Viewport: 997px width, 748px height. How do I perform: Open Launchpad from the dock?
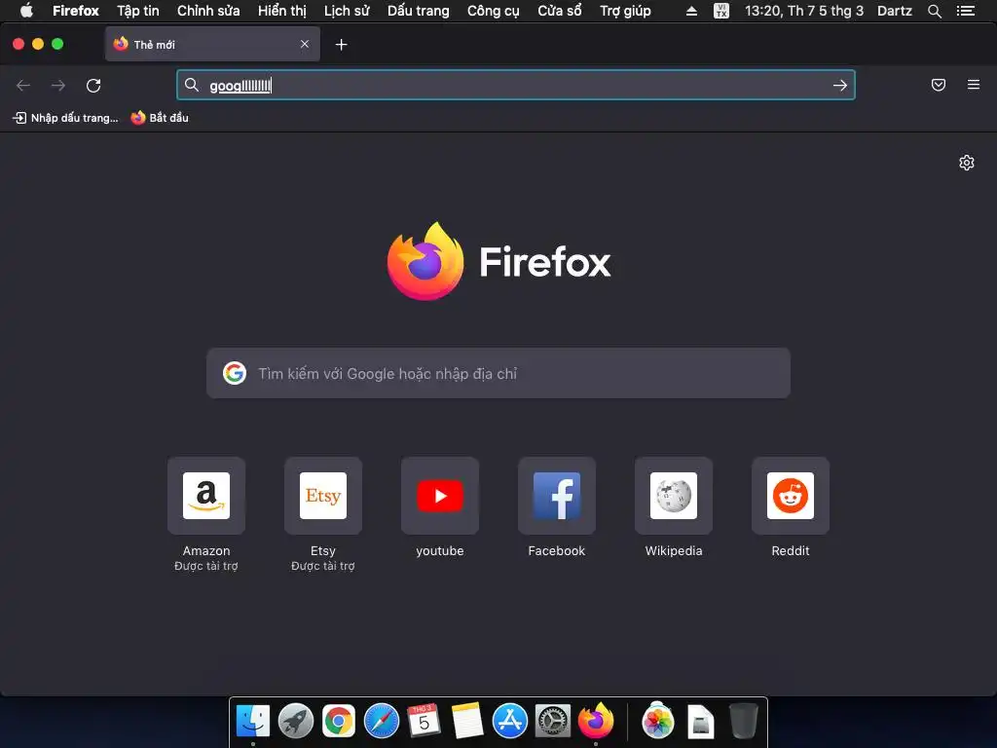point(296,722)
